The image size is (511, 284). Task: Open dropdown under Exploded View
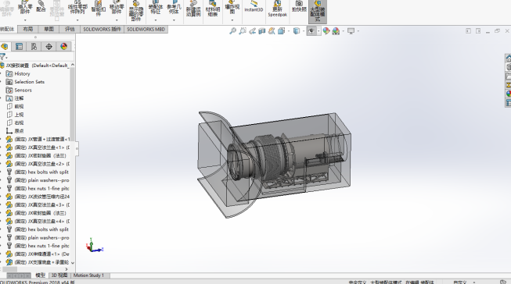tap(232, 20)
